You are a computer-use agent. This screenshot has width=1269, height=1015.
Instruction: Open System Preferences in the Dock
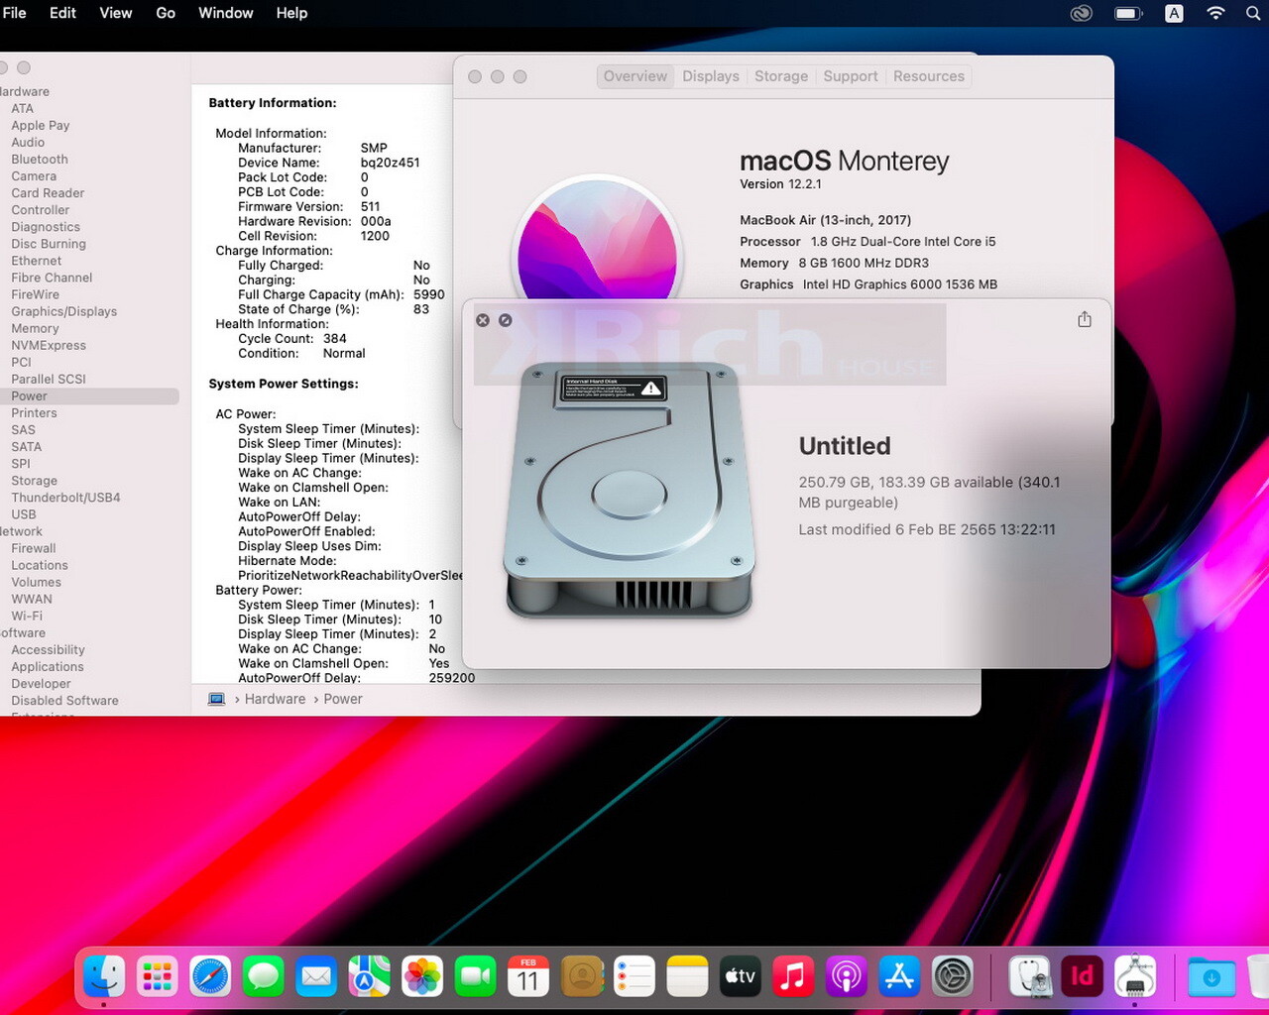point(953,976)
